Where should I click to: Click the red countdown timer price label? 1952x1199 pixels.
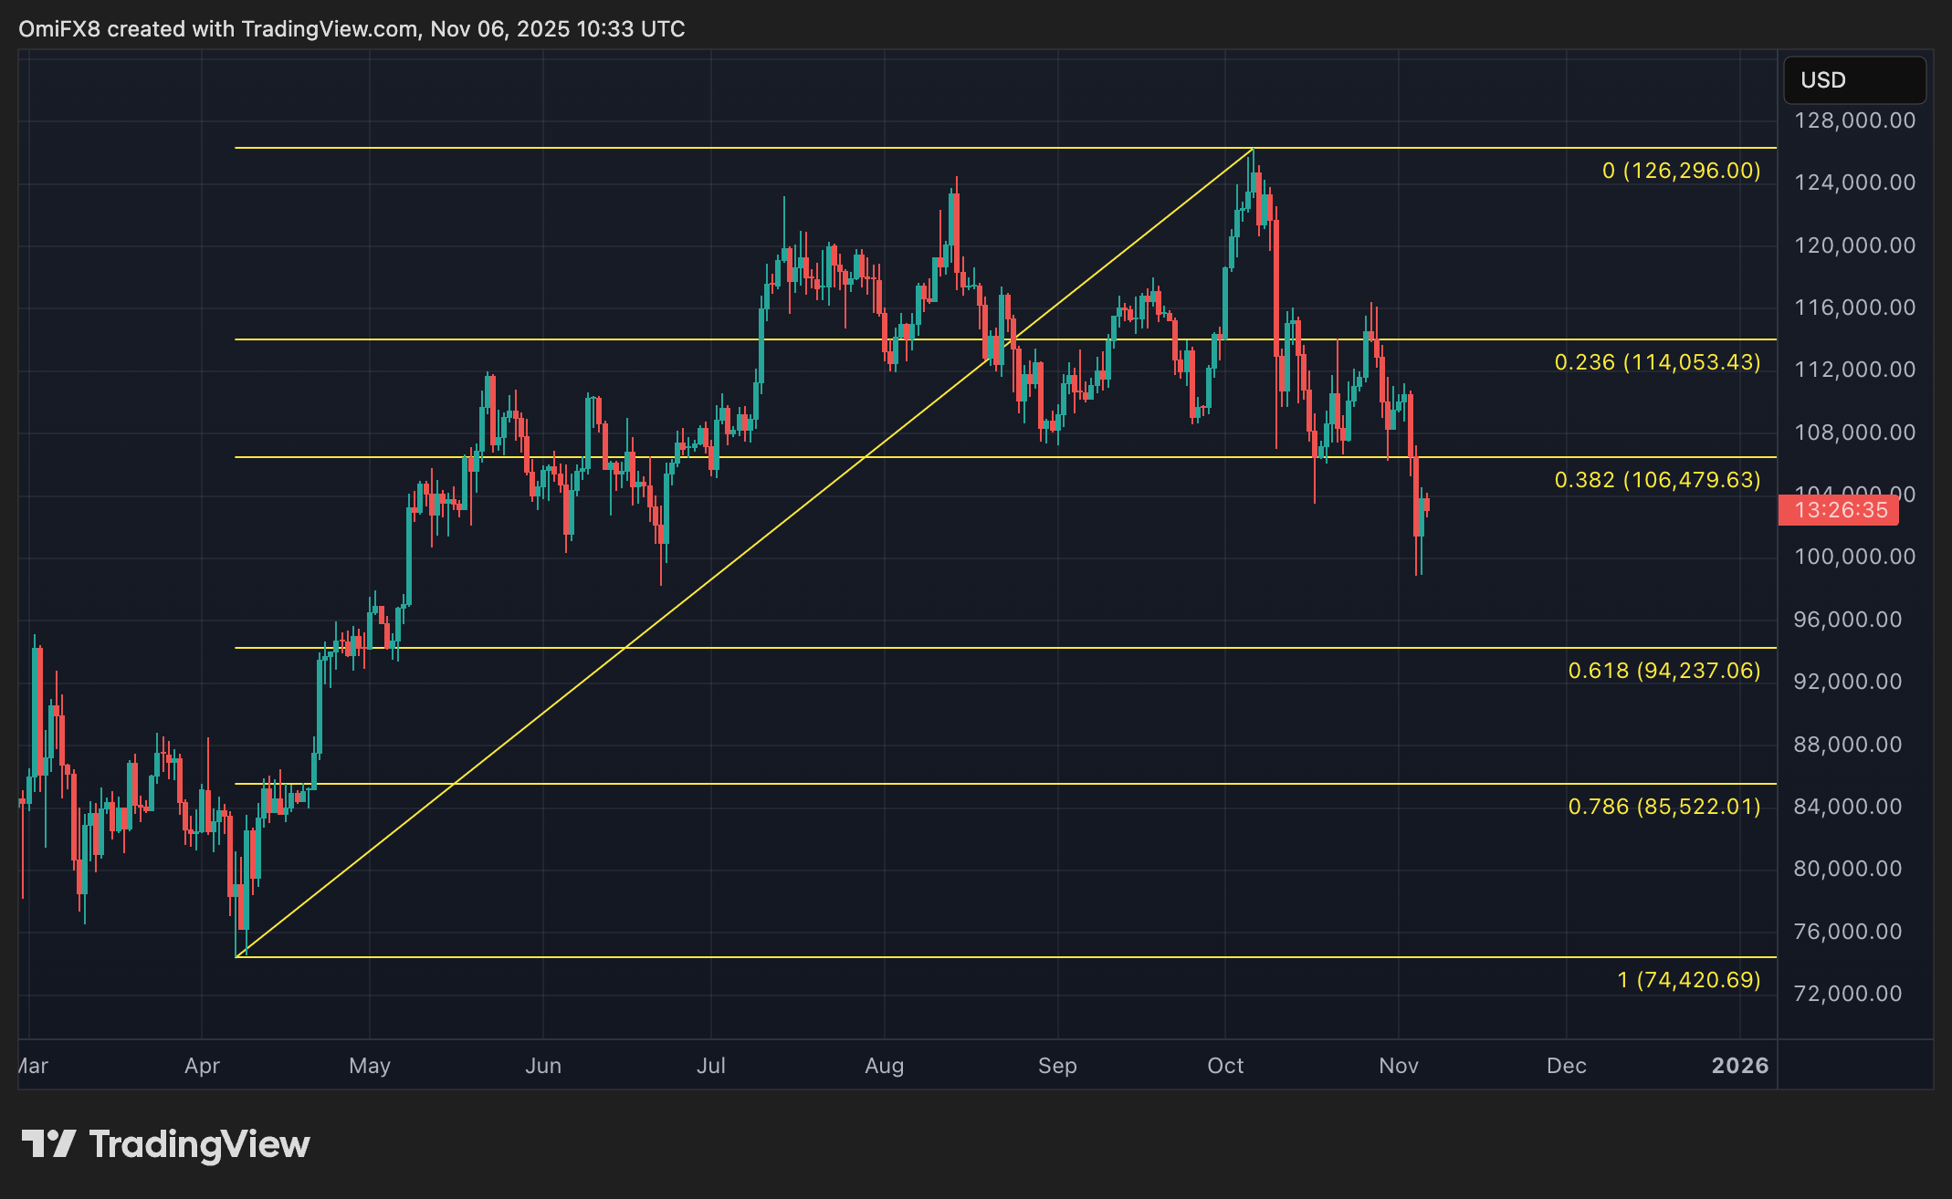1839,510
